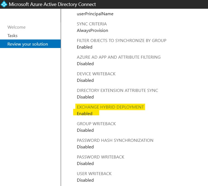Click Disabled under Directory Extension Attribute Sync
This screenshot has height=186, width=208.
[x=85, y=97]
